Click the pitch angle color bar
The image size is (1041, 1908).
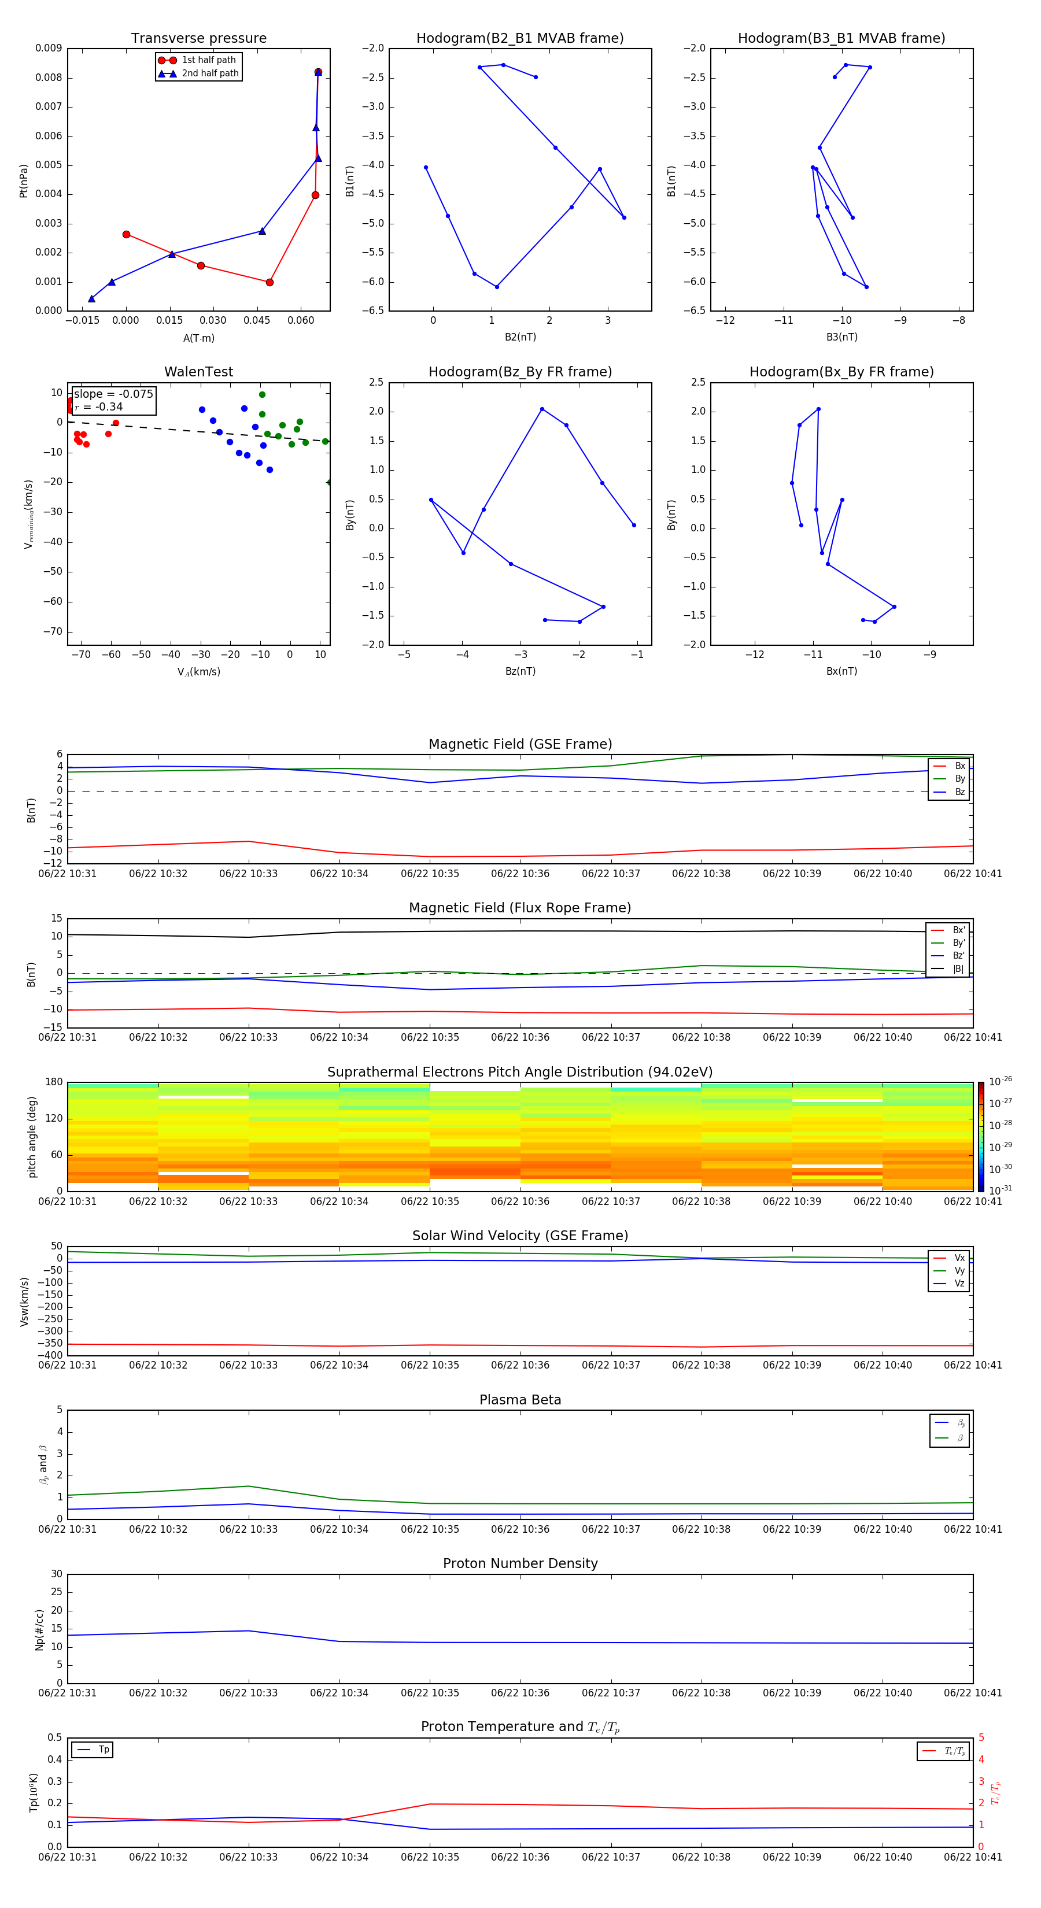pyautogui.click(x=981, y=1137)
